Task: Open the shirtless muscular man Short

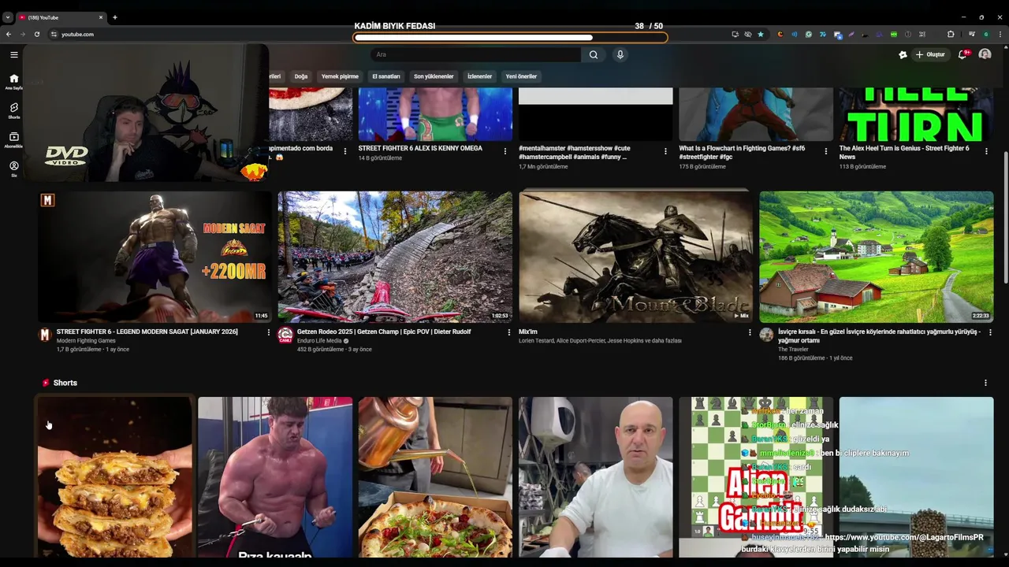Action: pos(275,477)
